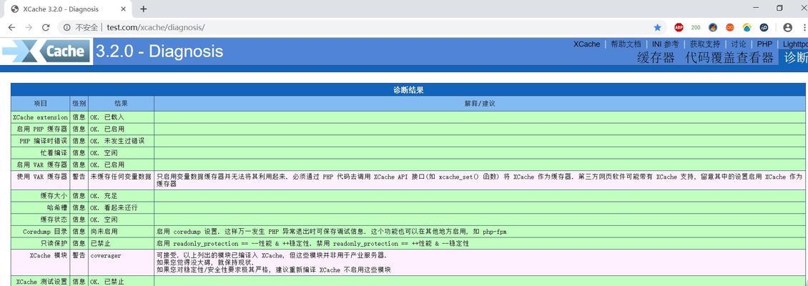Open the Chrome profile avatar
Image resolution: width=808 pixels, height=286 pixels.
click(787, 27)
